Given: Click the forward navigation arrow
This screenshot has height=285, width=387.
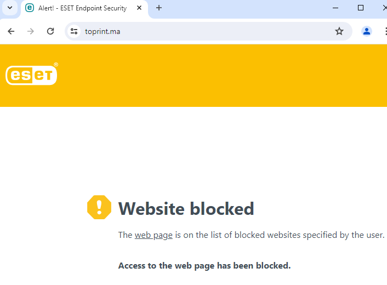Looking at the screenshot, I should point(31,31).
